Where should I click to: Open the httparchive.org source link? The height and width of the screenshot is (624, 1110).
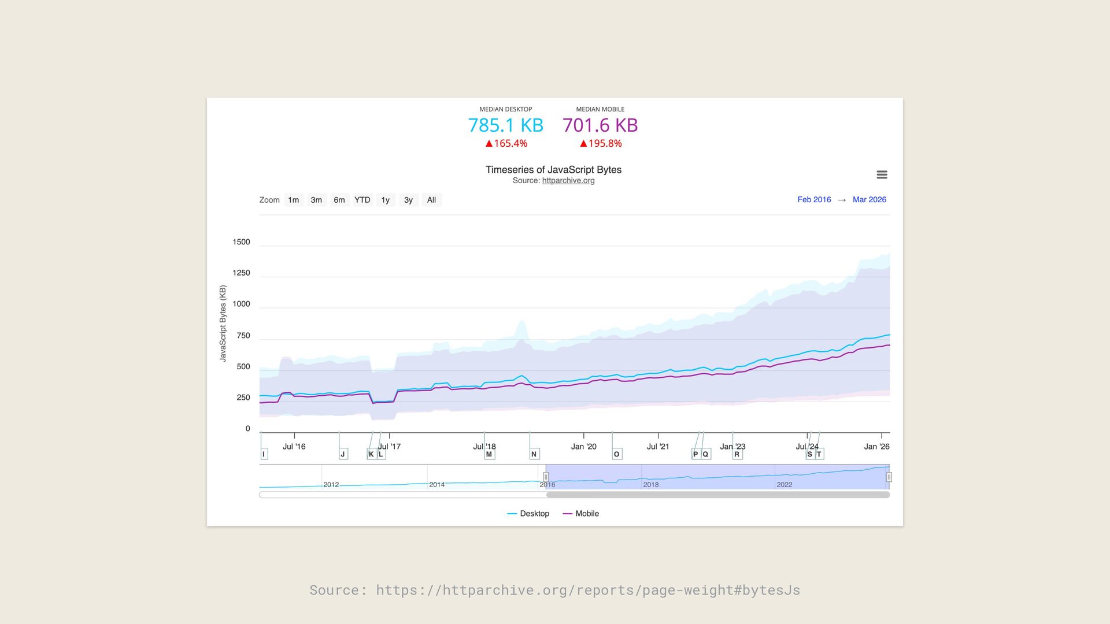click(x=568, y=180)
